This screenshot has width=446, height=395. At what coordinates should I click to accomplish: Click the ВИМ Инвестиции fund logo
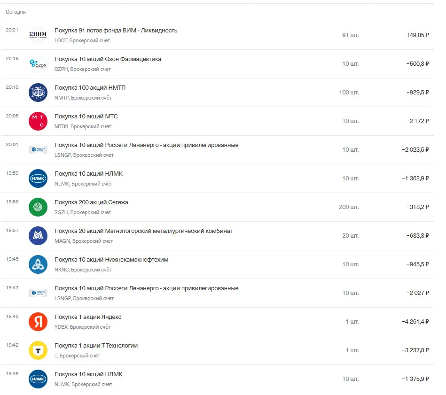coord(38,35)
